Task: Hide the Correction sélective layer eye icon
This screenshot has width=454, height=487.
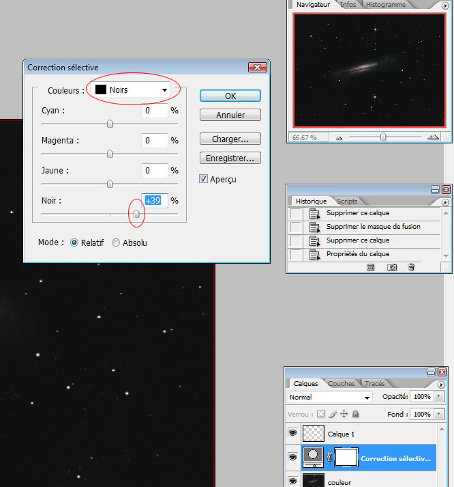Action: (293, 457)
